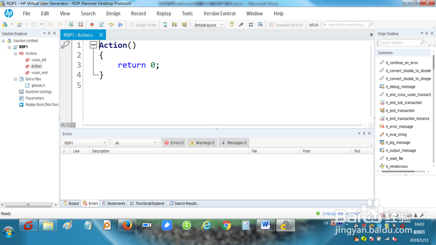This screenshot has width=436, height=245.
Task: Click the Redo toolbar icon
Action: pyautogui.click(x=60, y=25)
